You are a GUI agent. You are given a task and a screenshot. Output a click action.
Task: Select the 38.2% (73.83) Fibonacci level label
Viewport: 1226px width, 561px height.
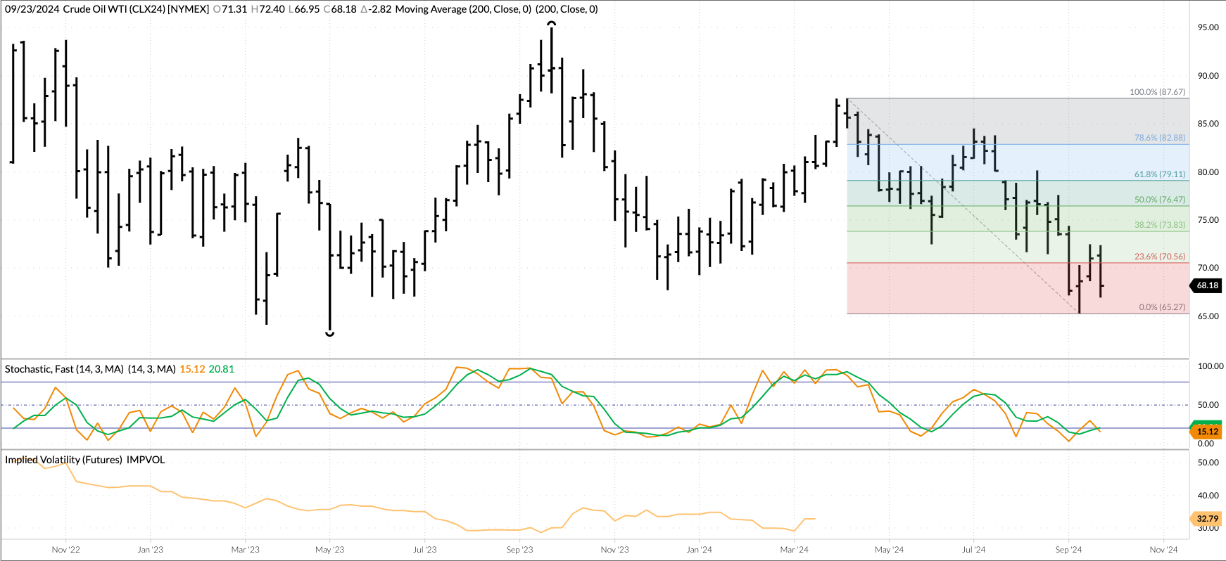(1159, 225)
